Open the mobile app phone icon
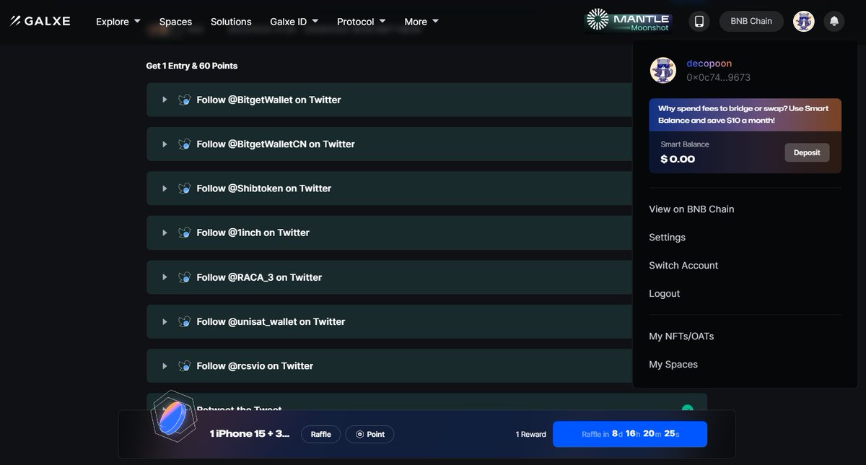Screen dimensions: 866x465 (699, 21)
